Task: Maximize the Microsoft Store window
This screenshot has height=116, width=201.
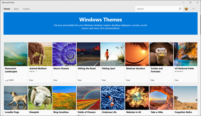Action: pos(190,3)
